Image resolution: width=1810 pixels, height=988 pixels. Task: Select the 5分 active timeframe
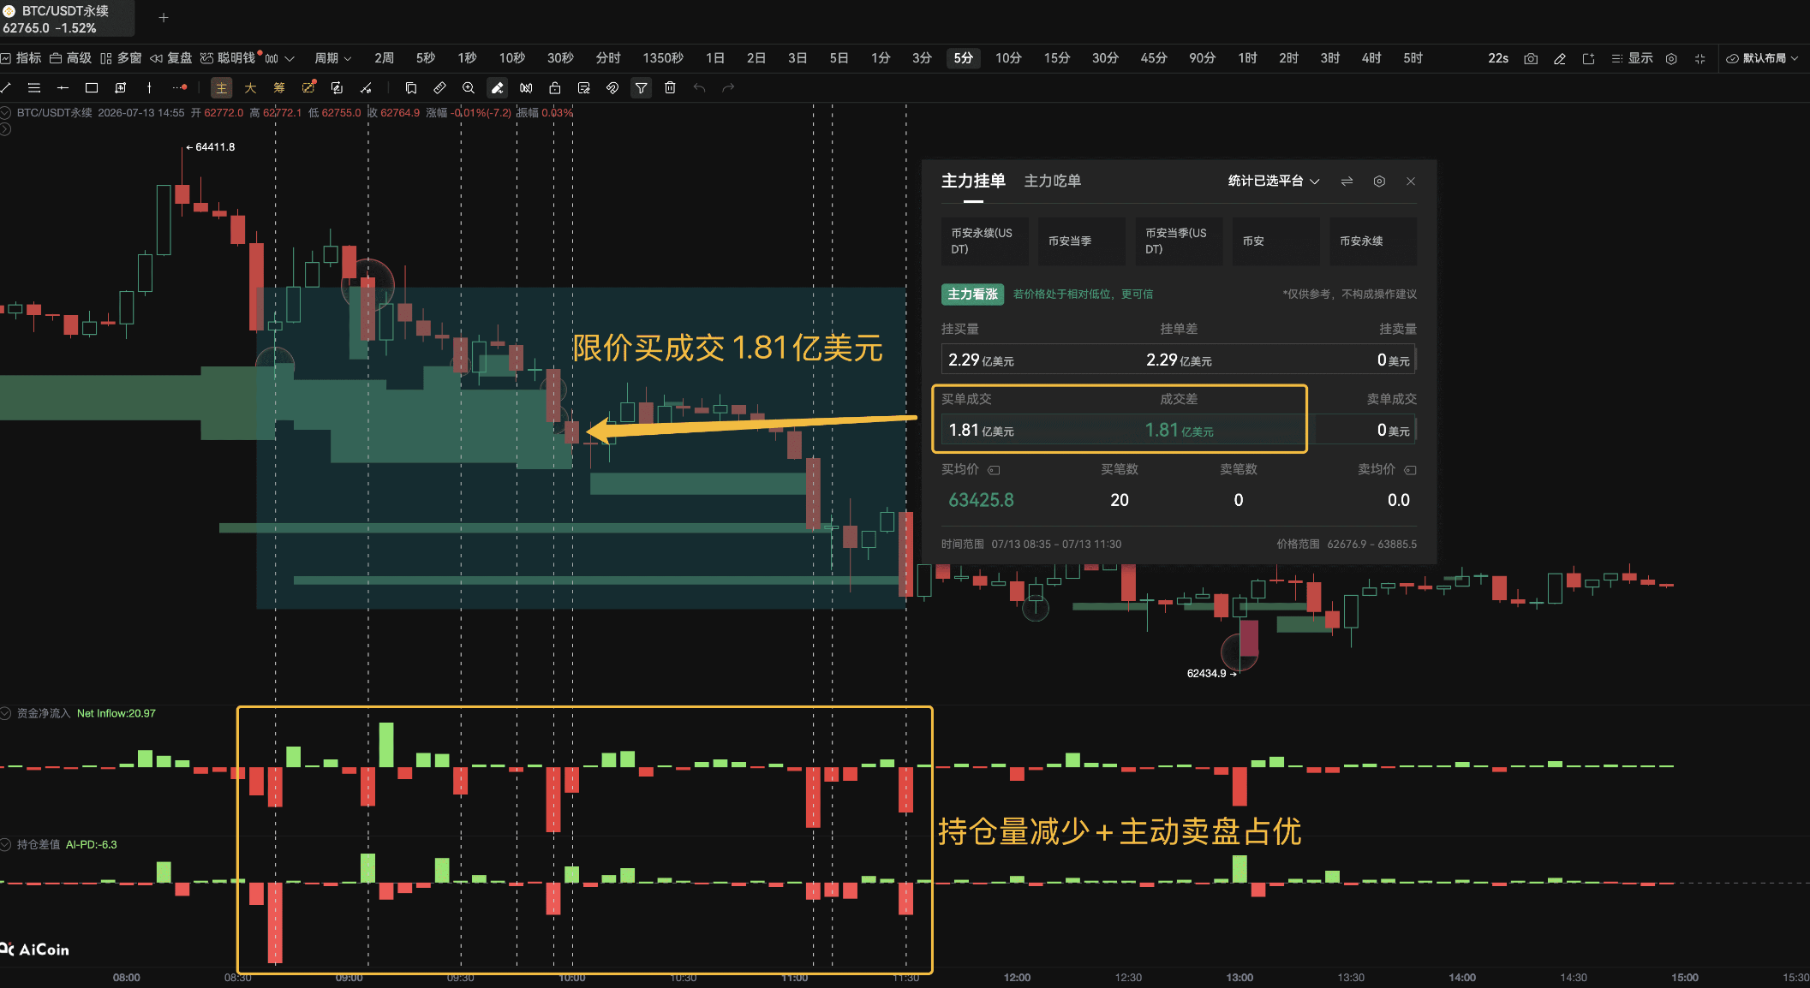coord(964,58)
